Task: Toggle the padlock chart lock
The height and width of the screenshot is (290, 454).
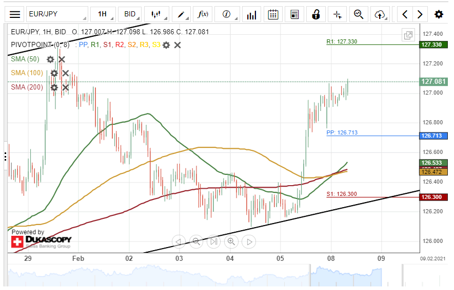Action: point(316,14)
